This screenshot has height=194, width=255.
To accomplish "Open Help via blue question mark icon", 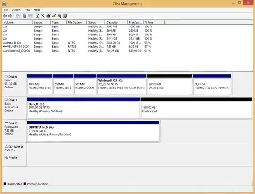I will 25,16.
